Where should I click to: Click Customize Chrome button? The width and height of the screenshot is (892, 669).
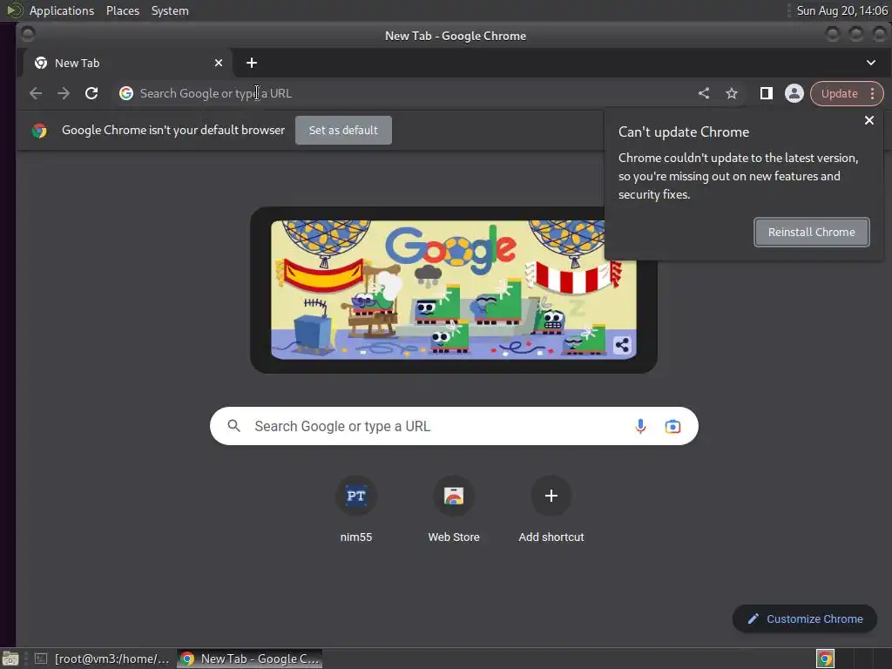(x=804, y=619)
